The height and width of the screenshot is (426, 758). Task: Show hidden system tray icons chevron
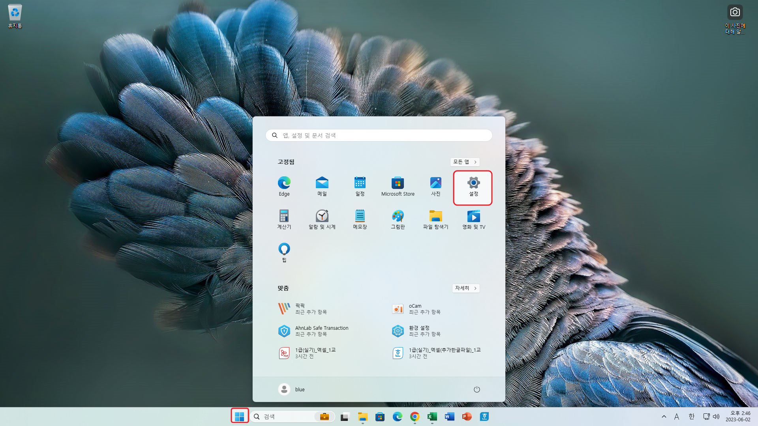[664, 417]
